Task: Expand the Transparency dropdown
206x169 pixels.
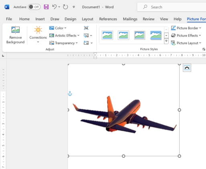Action: coord(63,43)
